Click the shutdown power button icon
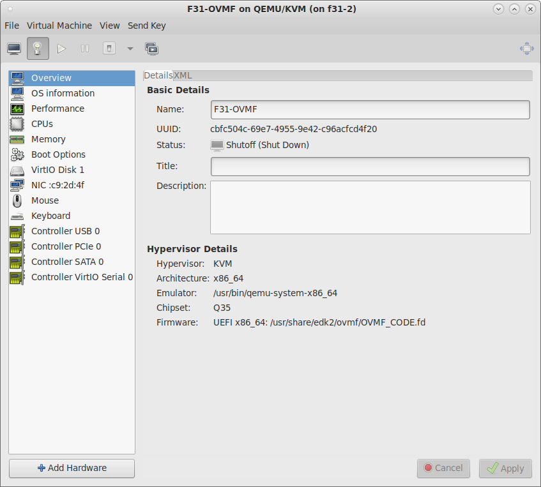The image size is (541, 487). click(109, 49)
